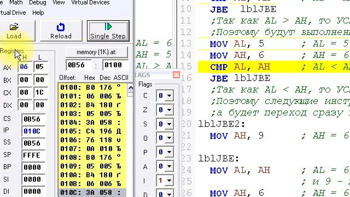
Task: Click the CS register field
Action: tap(34, 119)
